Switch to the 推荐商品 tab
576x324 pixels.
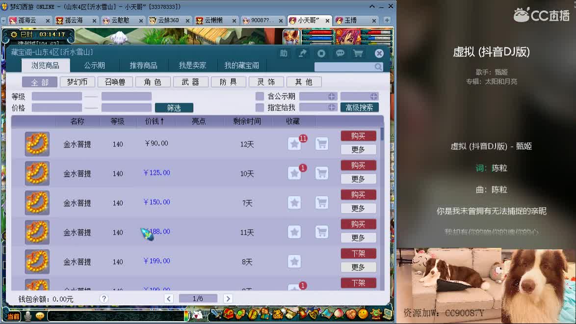143,65
